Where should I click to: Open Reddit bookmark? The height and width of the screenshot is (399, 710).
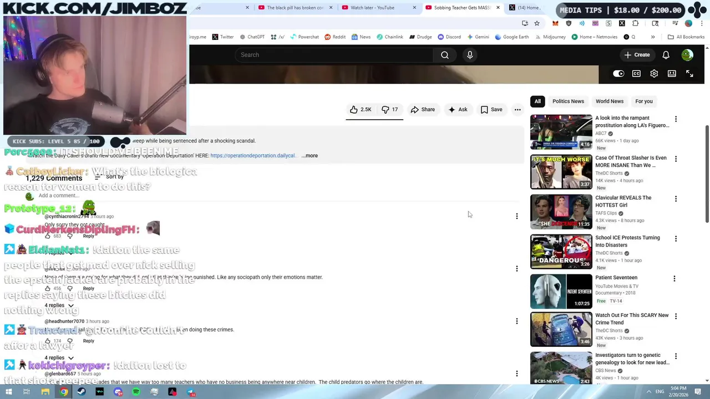(335, 37)
